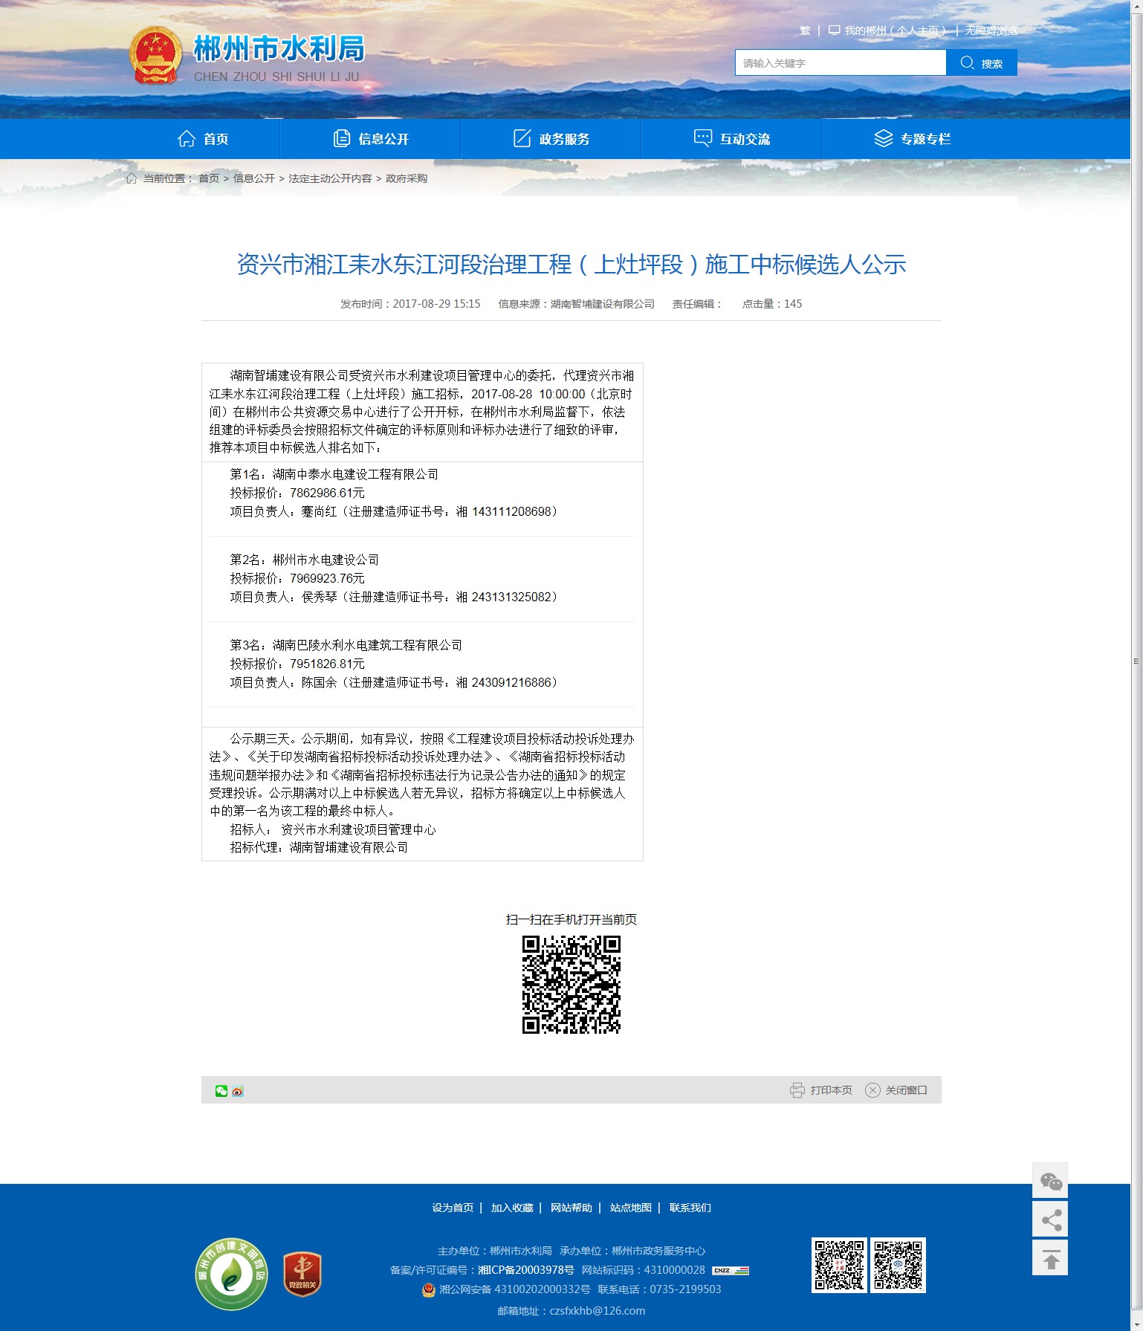The height and width of the screenshot is (1331, 1143).
Task: Open the 政务服务 navigation menu item
Action: 551,139
